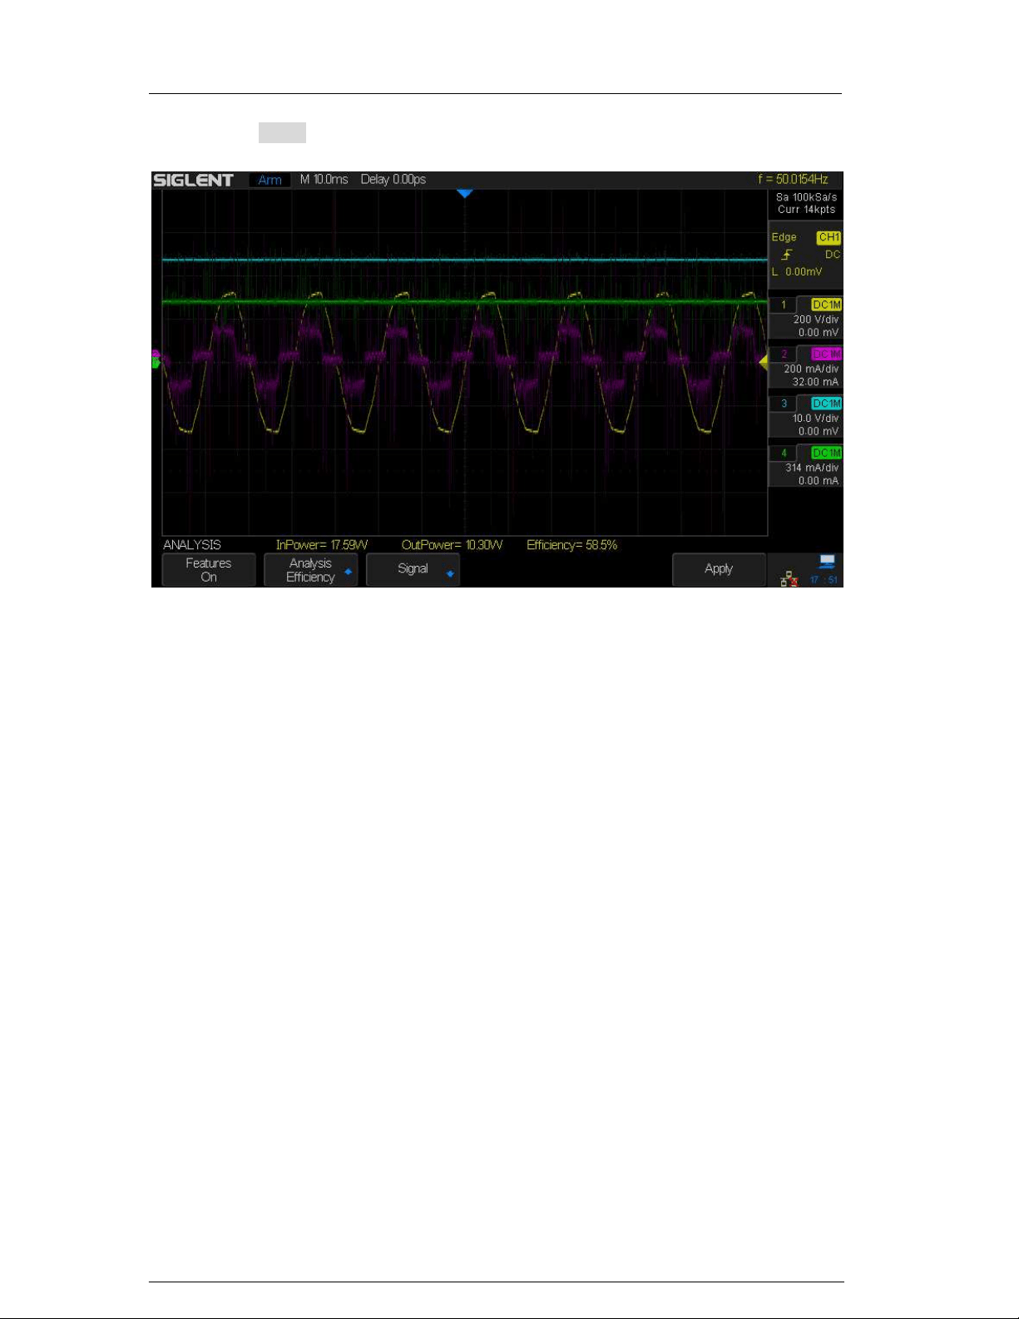The height and width of the screenshot is (1319, 1019).
Task: Open the Signal dropdown menu
Action: [413, 570]
